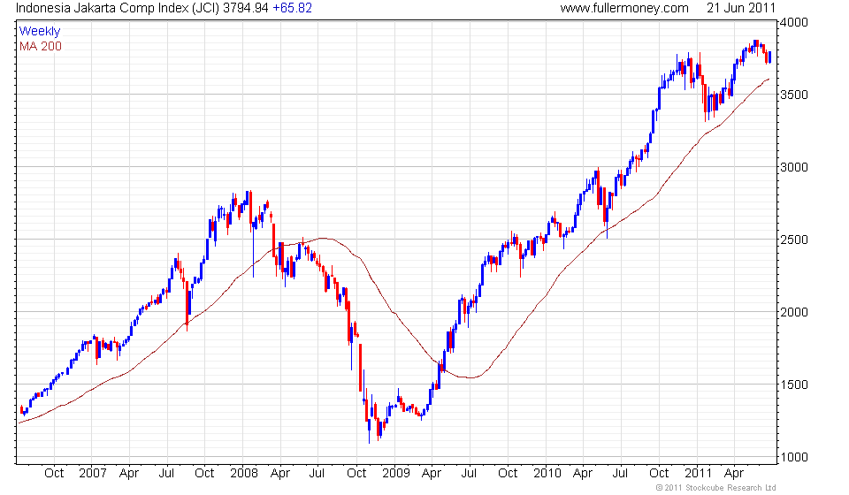Click the 3000 price axis label
Image resolution: width=849 pixels, height=495 pixels.
[794, 167]
